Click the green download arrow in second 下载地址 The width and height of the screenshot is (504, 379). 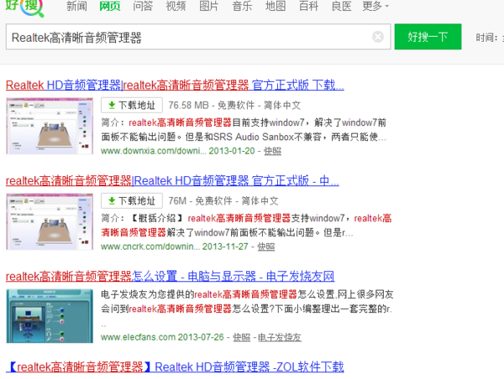click(112, 201)
